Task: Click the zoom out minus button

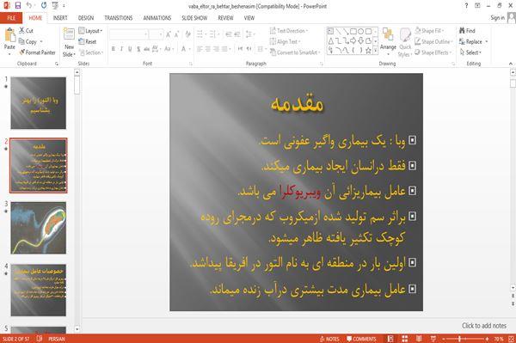Action: tap(444, 339)
